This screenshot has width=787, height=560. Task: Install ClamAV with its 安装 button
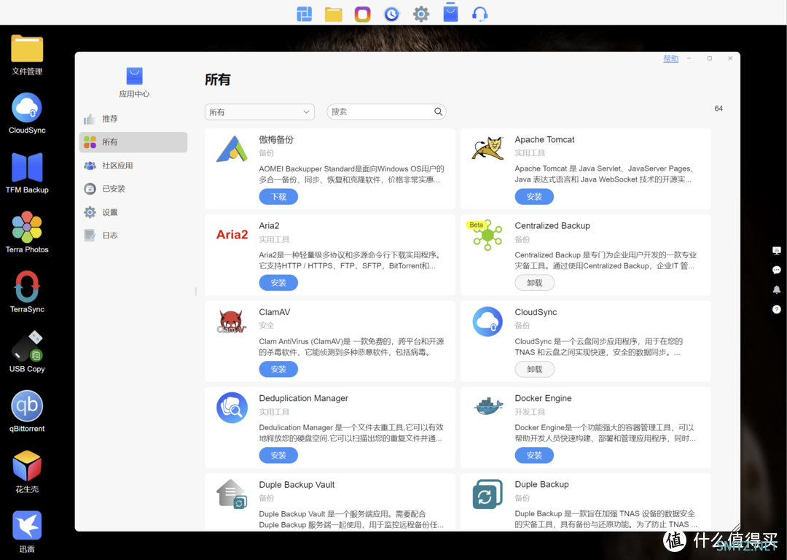click(278, 369)
